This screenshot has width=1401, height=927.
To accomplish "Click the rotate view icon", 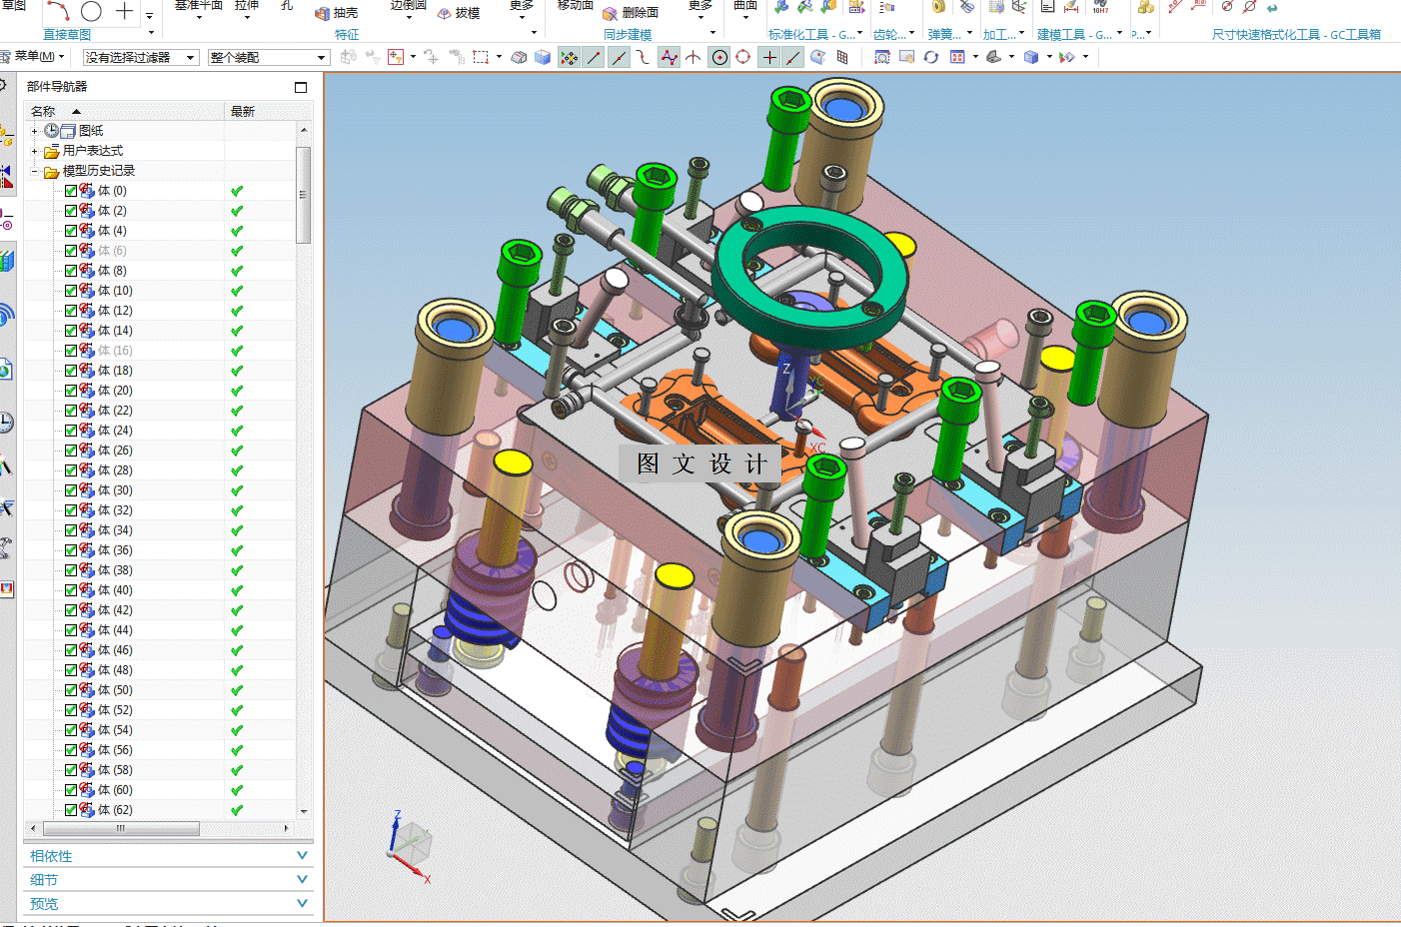I will pyautogui.click(x=930, y=57).
